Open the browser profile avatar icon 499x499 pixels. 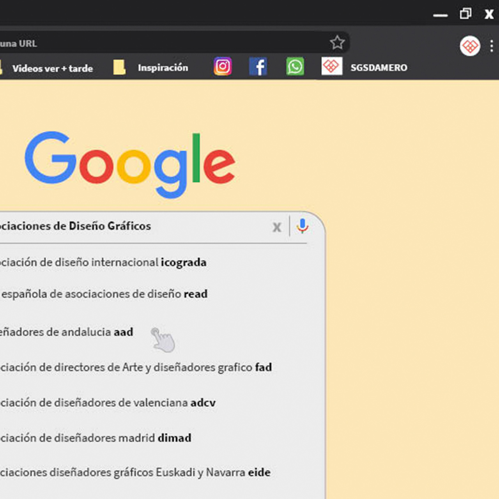tap(470, 46)
